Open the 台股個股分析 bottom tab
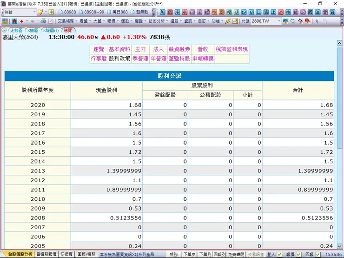 pos(20,254)
